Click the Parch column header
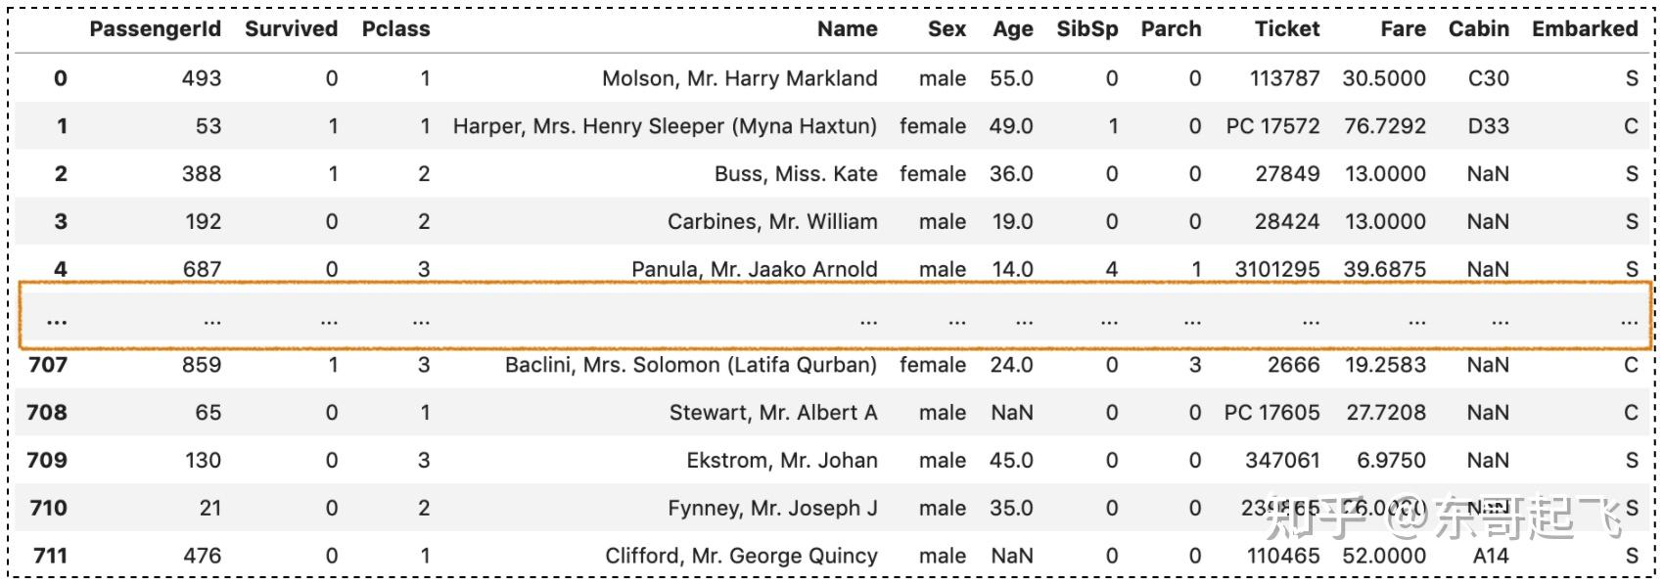This screenshot has height=585, width=1664. point(1171,29)
